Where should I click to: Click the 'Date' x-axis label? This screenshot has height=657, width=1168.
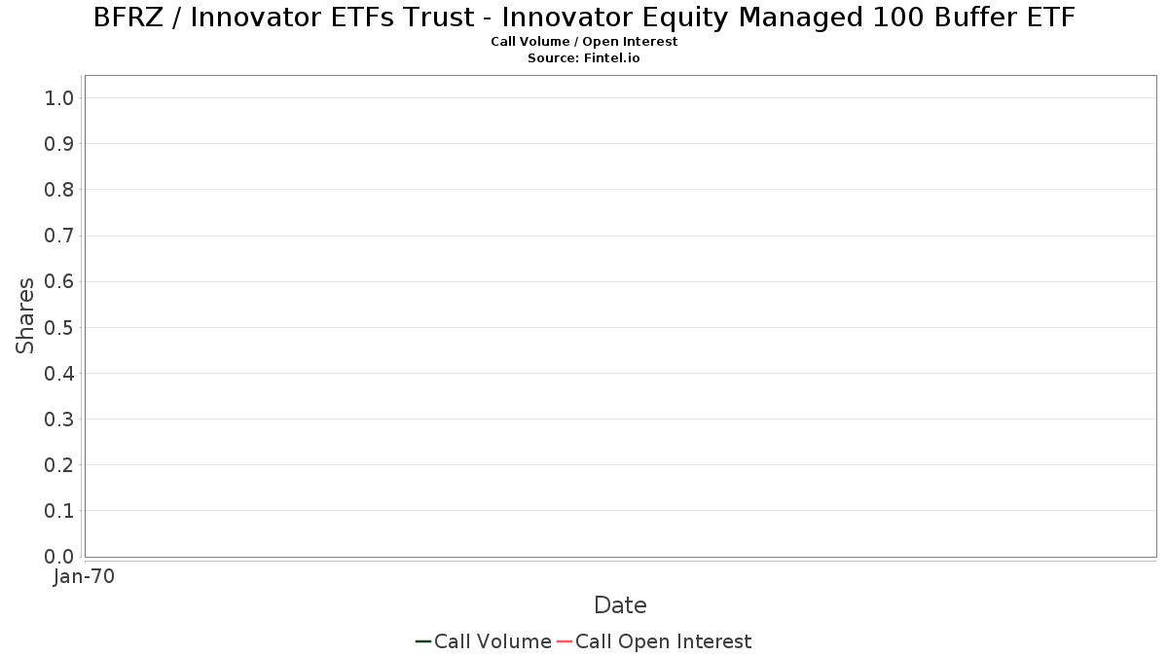[620, 605]
